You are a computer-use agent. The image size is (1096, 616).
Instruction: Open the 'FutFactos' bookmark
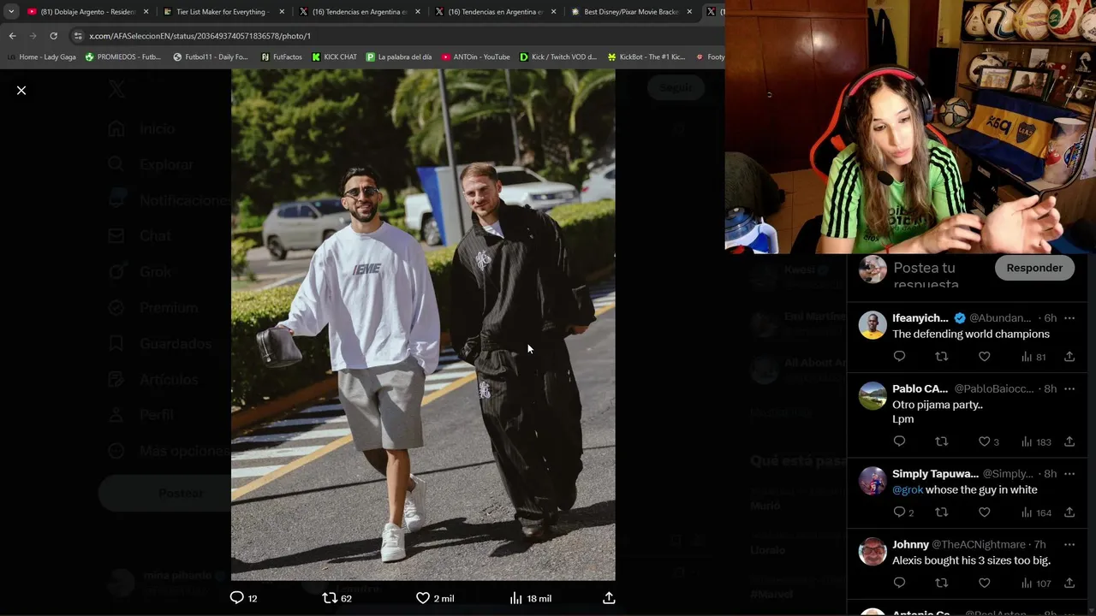point(281,57)
